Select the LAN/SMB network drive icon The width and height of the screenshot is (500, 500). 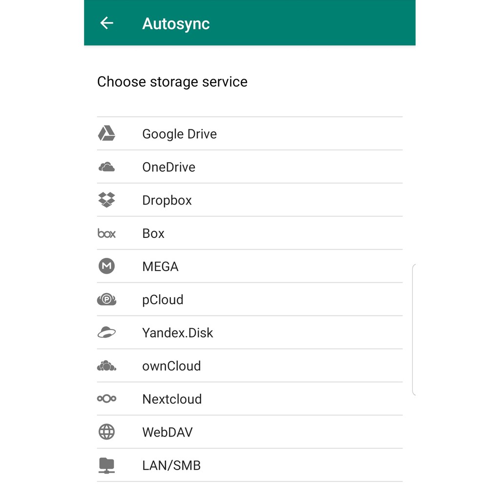106,465
